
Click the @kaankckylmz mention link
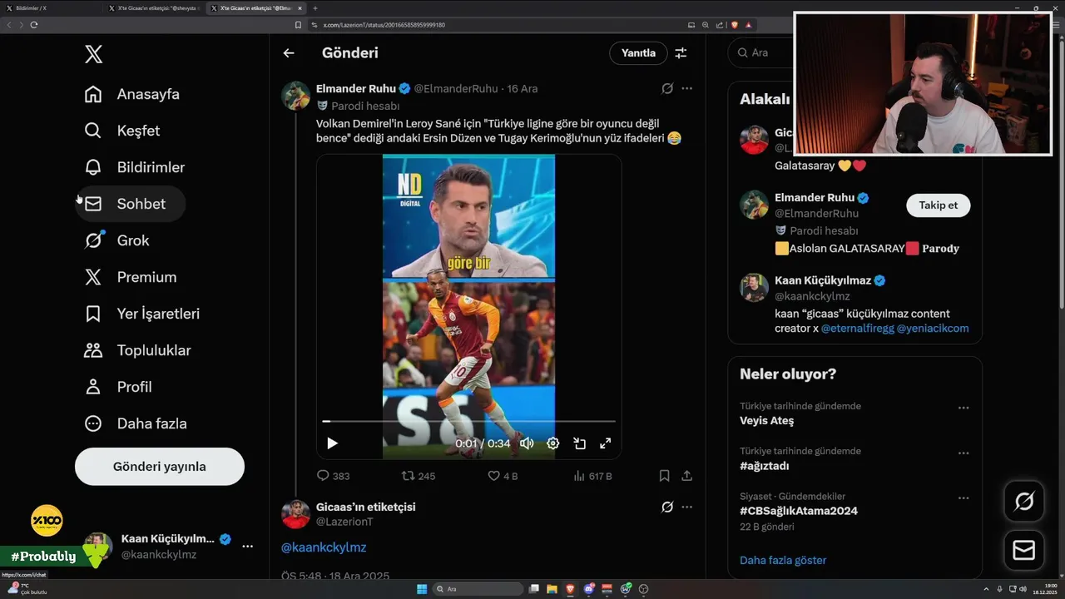coord(324,547)
